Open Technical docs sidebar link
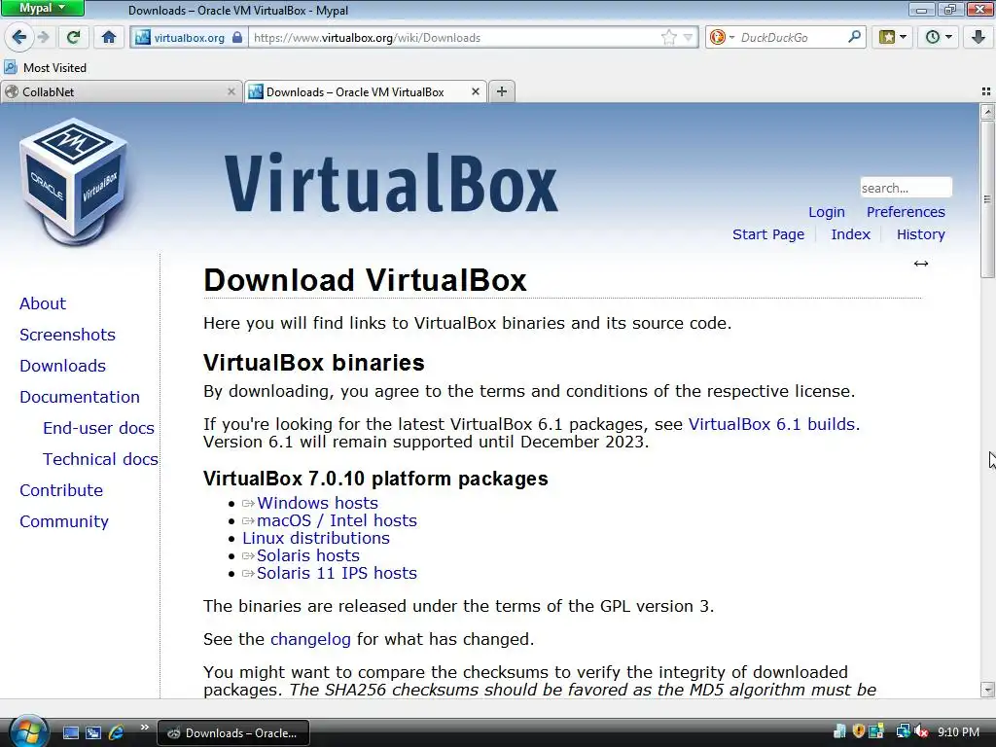Screen dimensions: 996x747 tap(100, 459)
